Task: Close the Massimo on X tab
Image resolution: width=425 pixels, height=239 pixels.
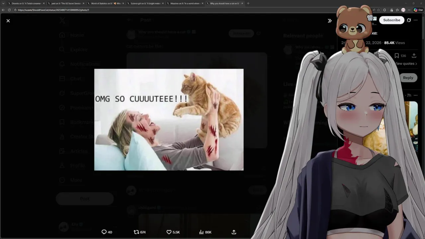Action: pos(203,3)
